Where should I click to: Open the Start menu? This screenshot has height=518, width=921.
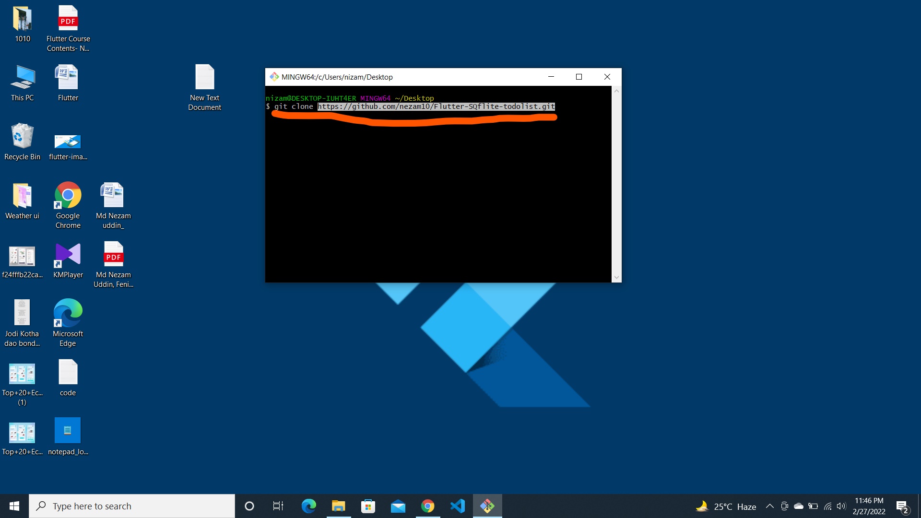pos(13,506)
